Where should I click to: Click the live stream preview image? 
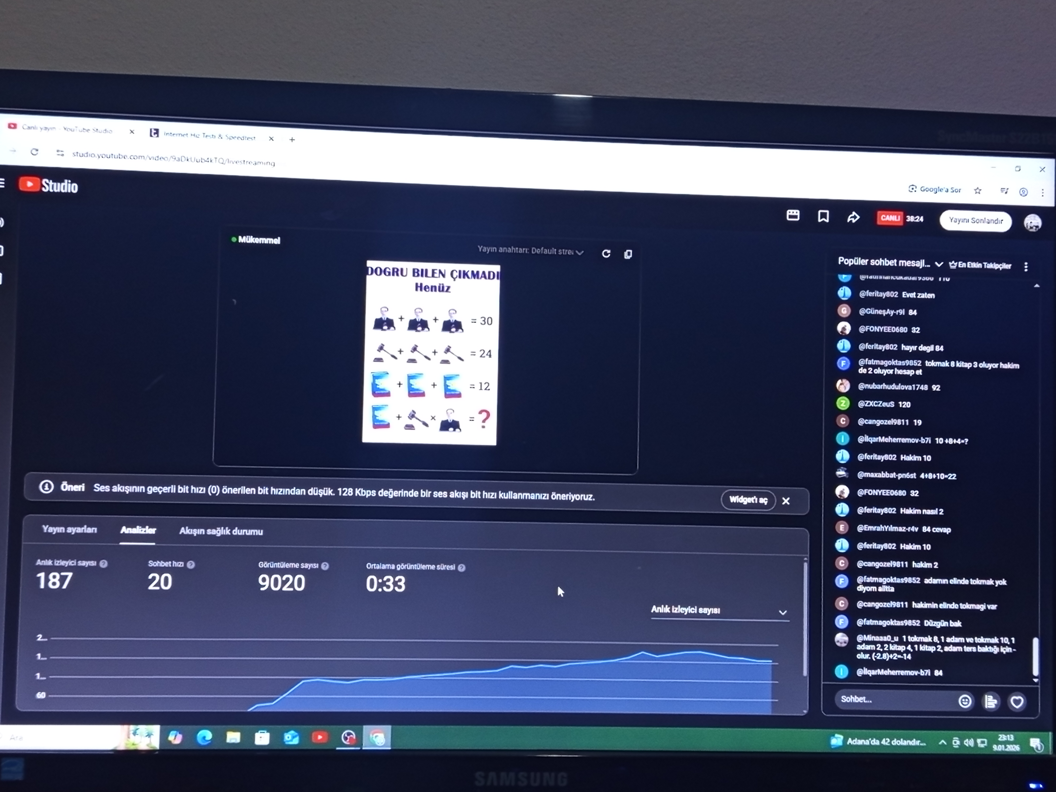[431, 352]
